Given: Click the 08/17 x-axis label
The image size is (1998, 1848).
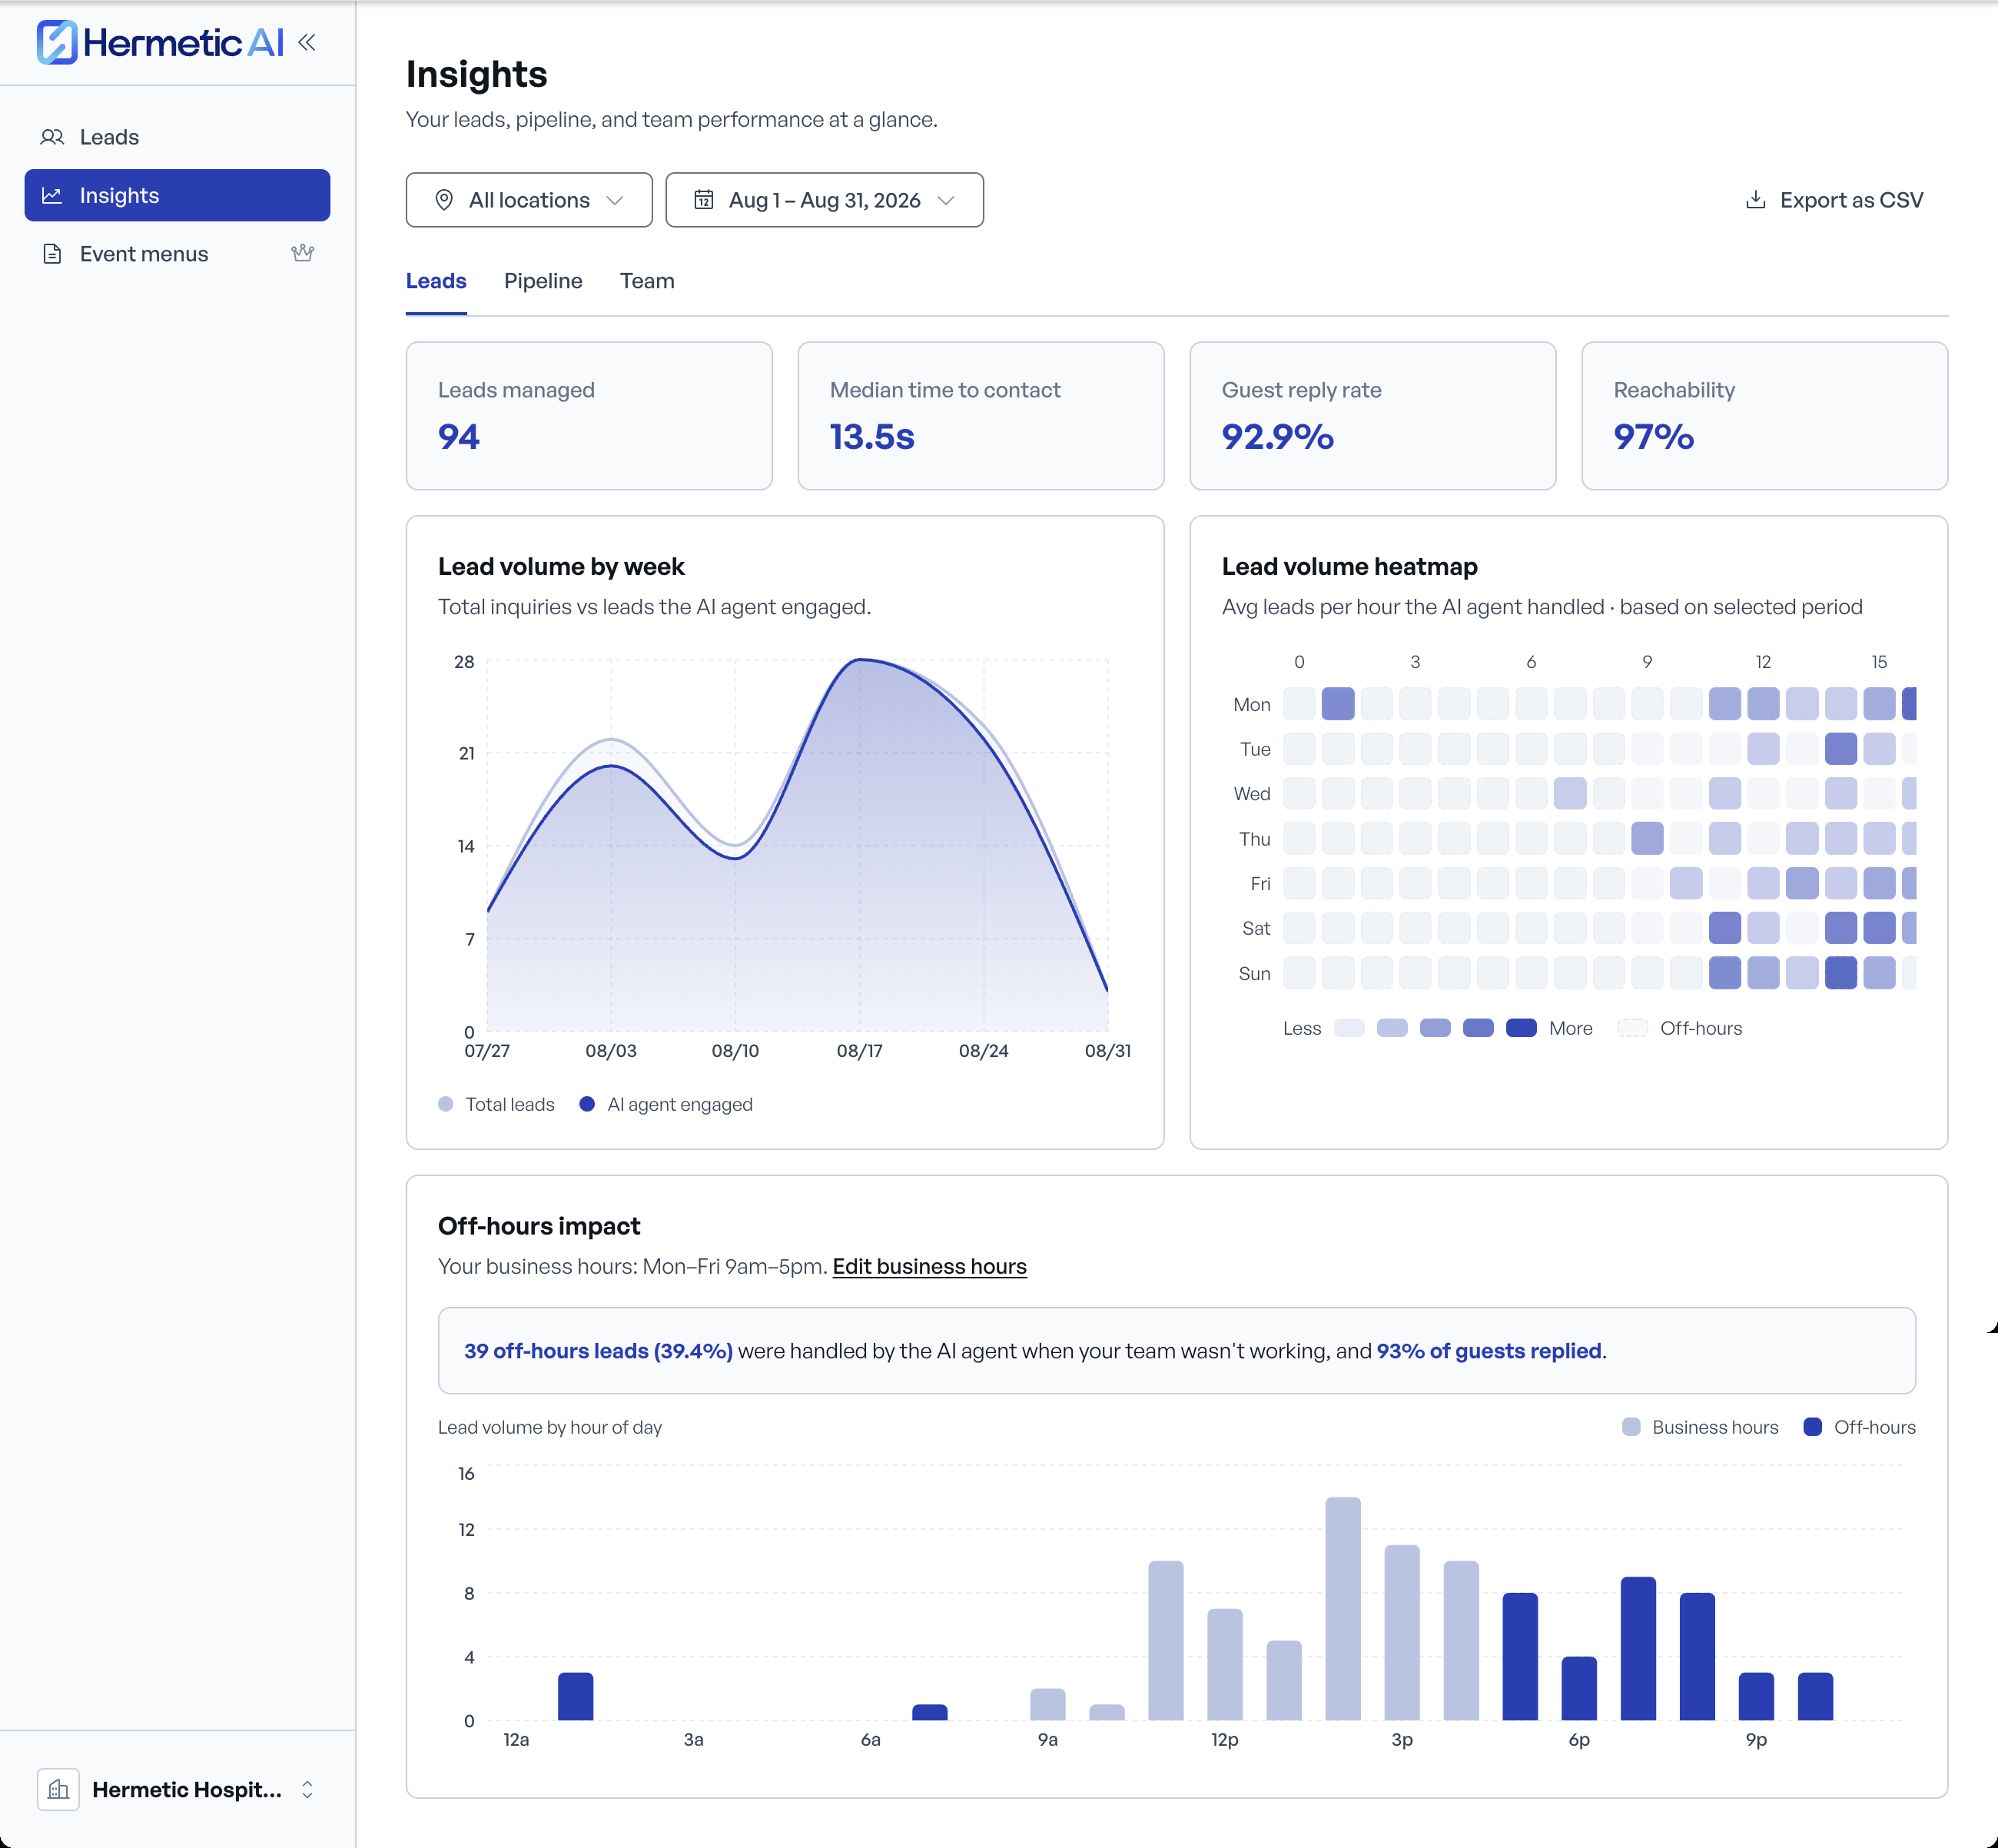Looking at the screenshot, I should (x=860, y=1051).
